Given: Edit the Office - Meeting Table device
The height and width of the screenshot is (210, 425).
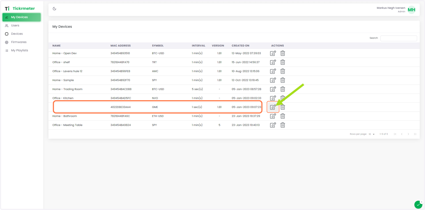Looking at the screenshot, I should point(273,125).
